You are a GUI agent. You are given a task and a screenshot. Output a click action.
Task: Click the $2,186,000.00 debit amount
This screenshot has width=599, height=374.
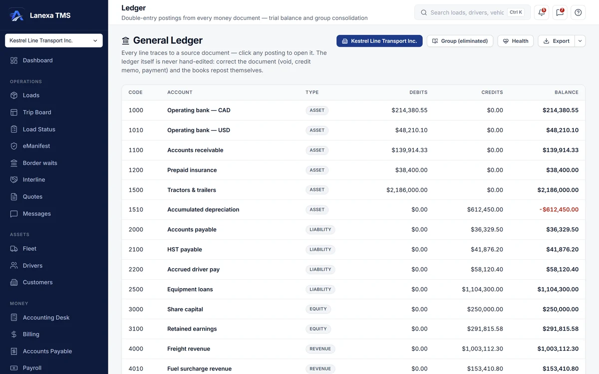407,190
